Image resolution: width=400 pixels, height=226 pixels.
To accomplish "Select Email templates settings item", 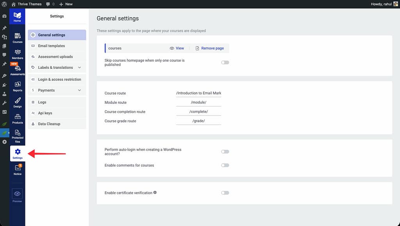I will coord(52,46).
